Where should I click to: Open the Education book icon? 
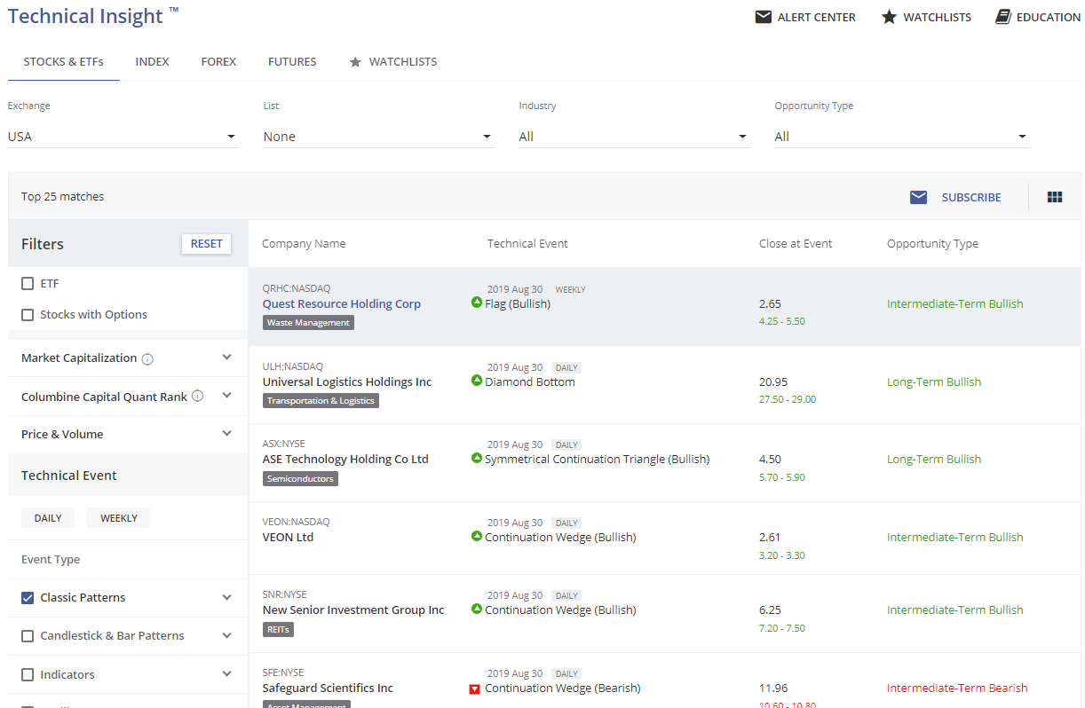[1003, 17]
